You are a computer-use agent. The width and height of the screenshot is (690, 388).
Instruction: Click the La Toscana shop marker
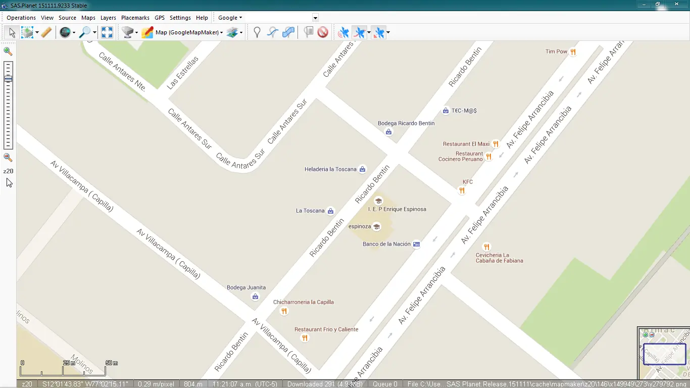coord(330,211)
